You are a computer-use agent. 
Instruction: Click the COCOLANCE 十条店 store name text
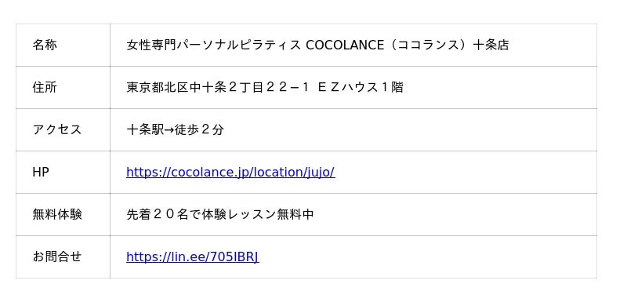(318, 45)
